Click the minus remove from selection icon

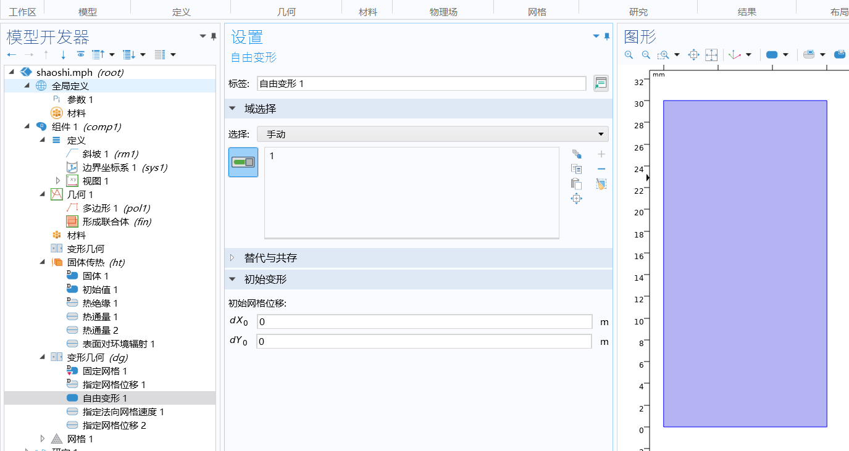pyautogui.click(x=601, y=169)
